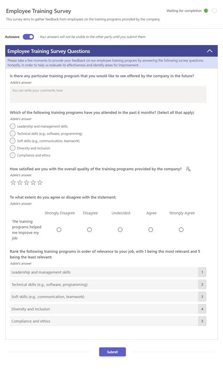Select Diversity and inclusion attended option
This screenshot has width=223, height=369.
click(13, 148)
